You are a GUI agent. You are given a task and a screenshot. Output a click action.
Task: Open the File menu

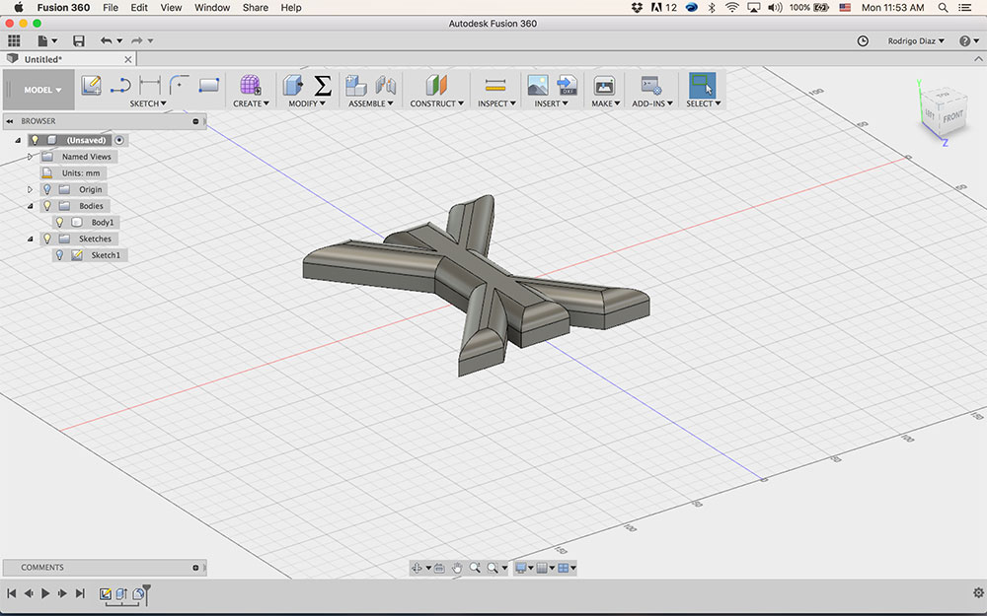111,8
